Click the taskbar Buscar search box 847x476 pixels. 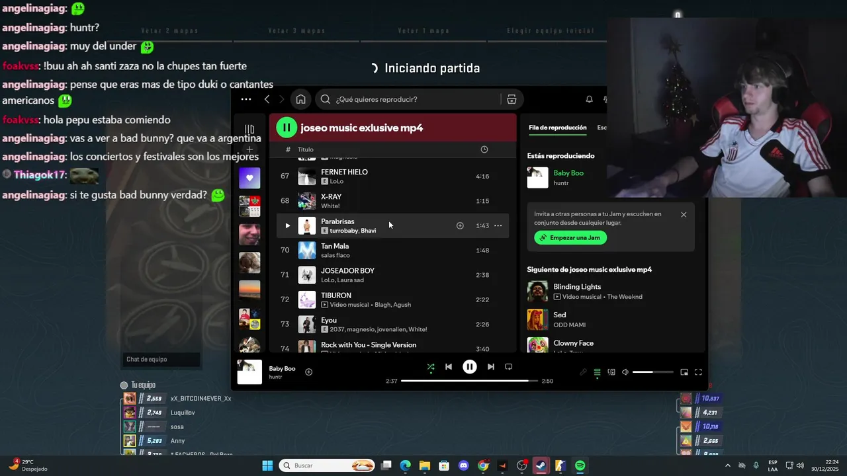pyautogui.click(x=328, y=465)
